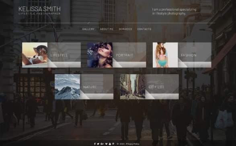This screenshot has height=146, width=236.
Task: Open the Portrait gallery thumbnail photo
Action: (100, 55)
